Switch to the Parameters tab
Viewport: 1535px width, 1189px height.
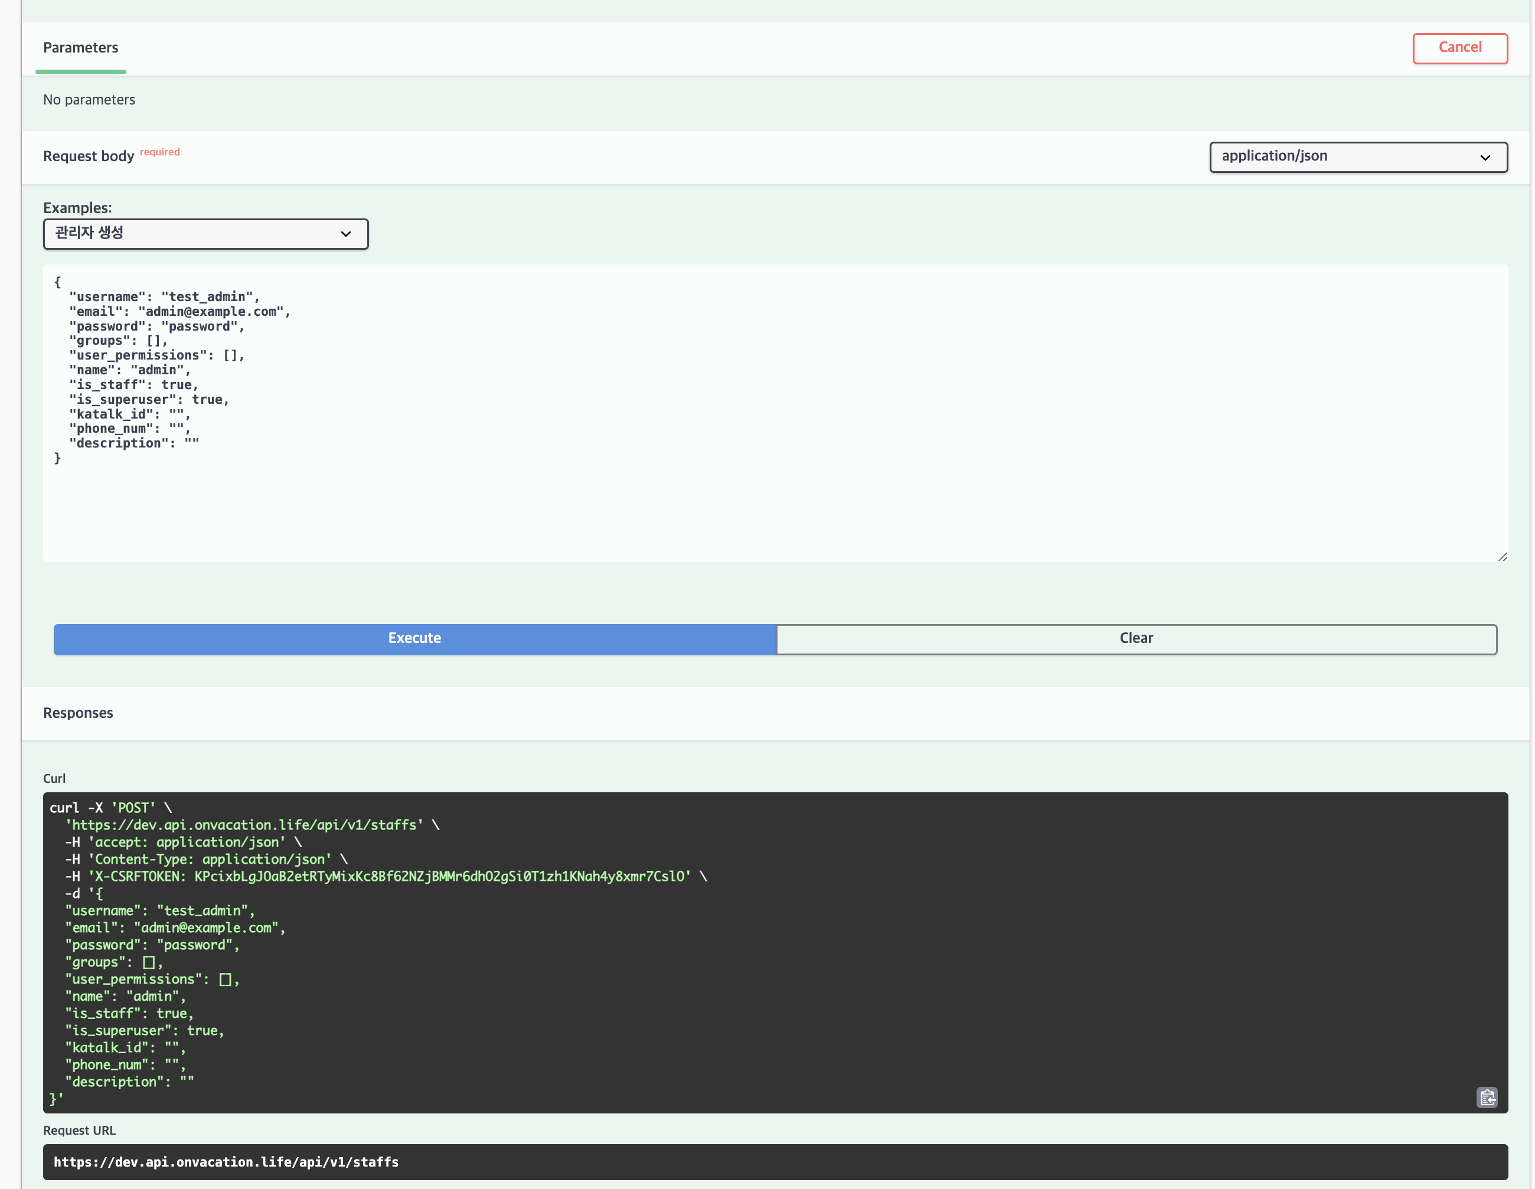pyautogui.click(x=81, y=48)
